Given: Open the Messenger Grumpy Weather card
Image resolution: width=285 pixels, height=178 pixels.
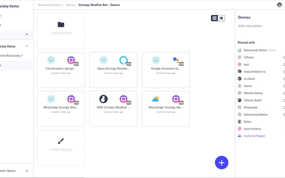Looking at the screenshot, I should pyautogui.click(x=166, y=109).
